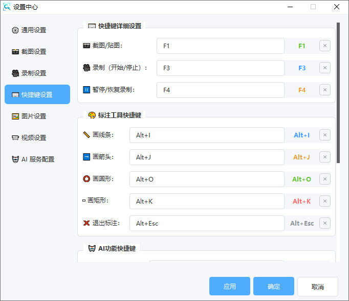Click the vertical scrollbar thumb
The width and height of the screenshot is (349, 301).
(x=338, y=93)
